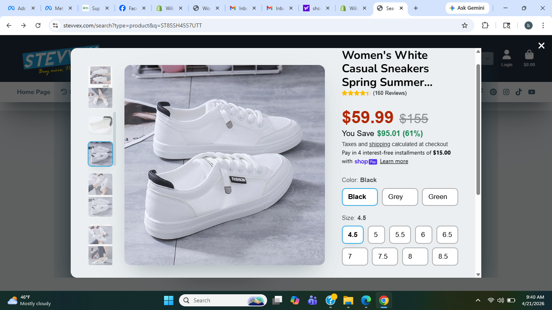
Task: Click the Chrome icon on the taskbar
Action: click(x=384, y=300)
